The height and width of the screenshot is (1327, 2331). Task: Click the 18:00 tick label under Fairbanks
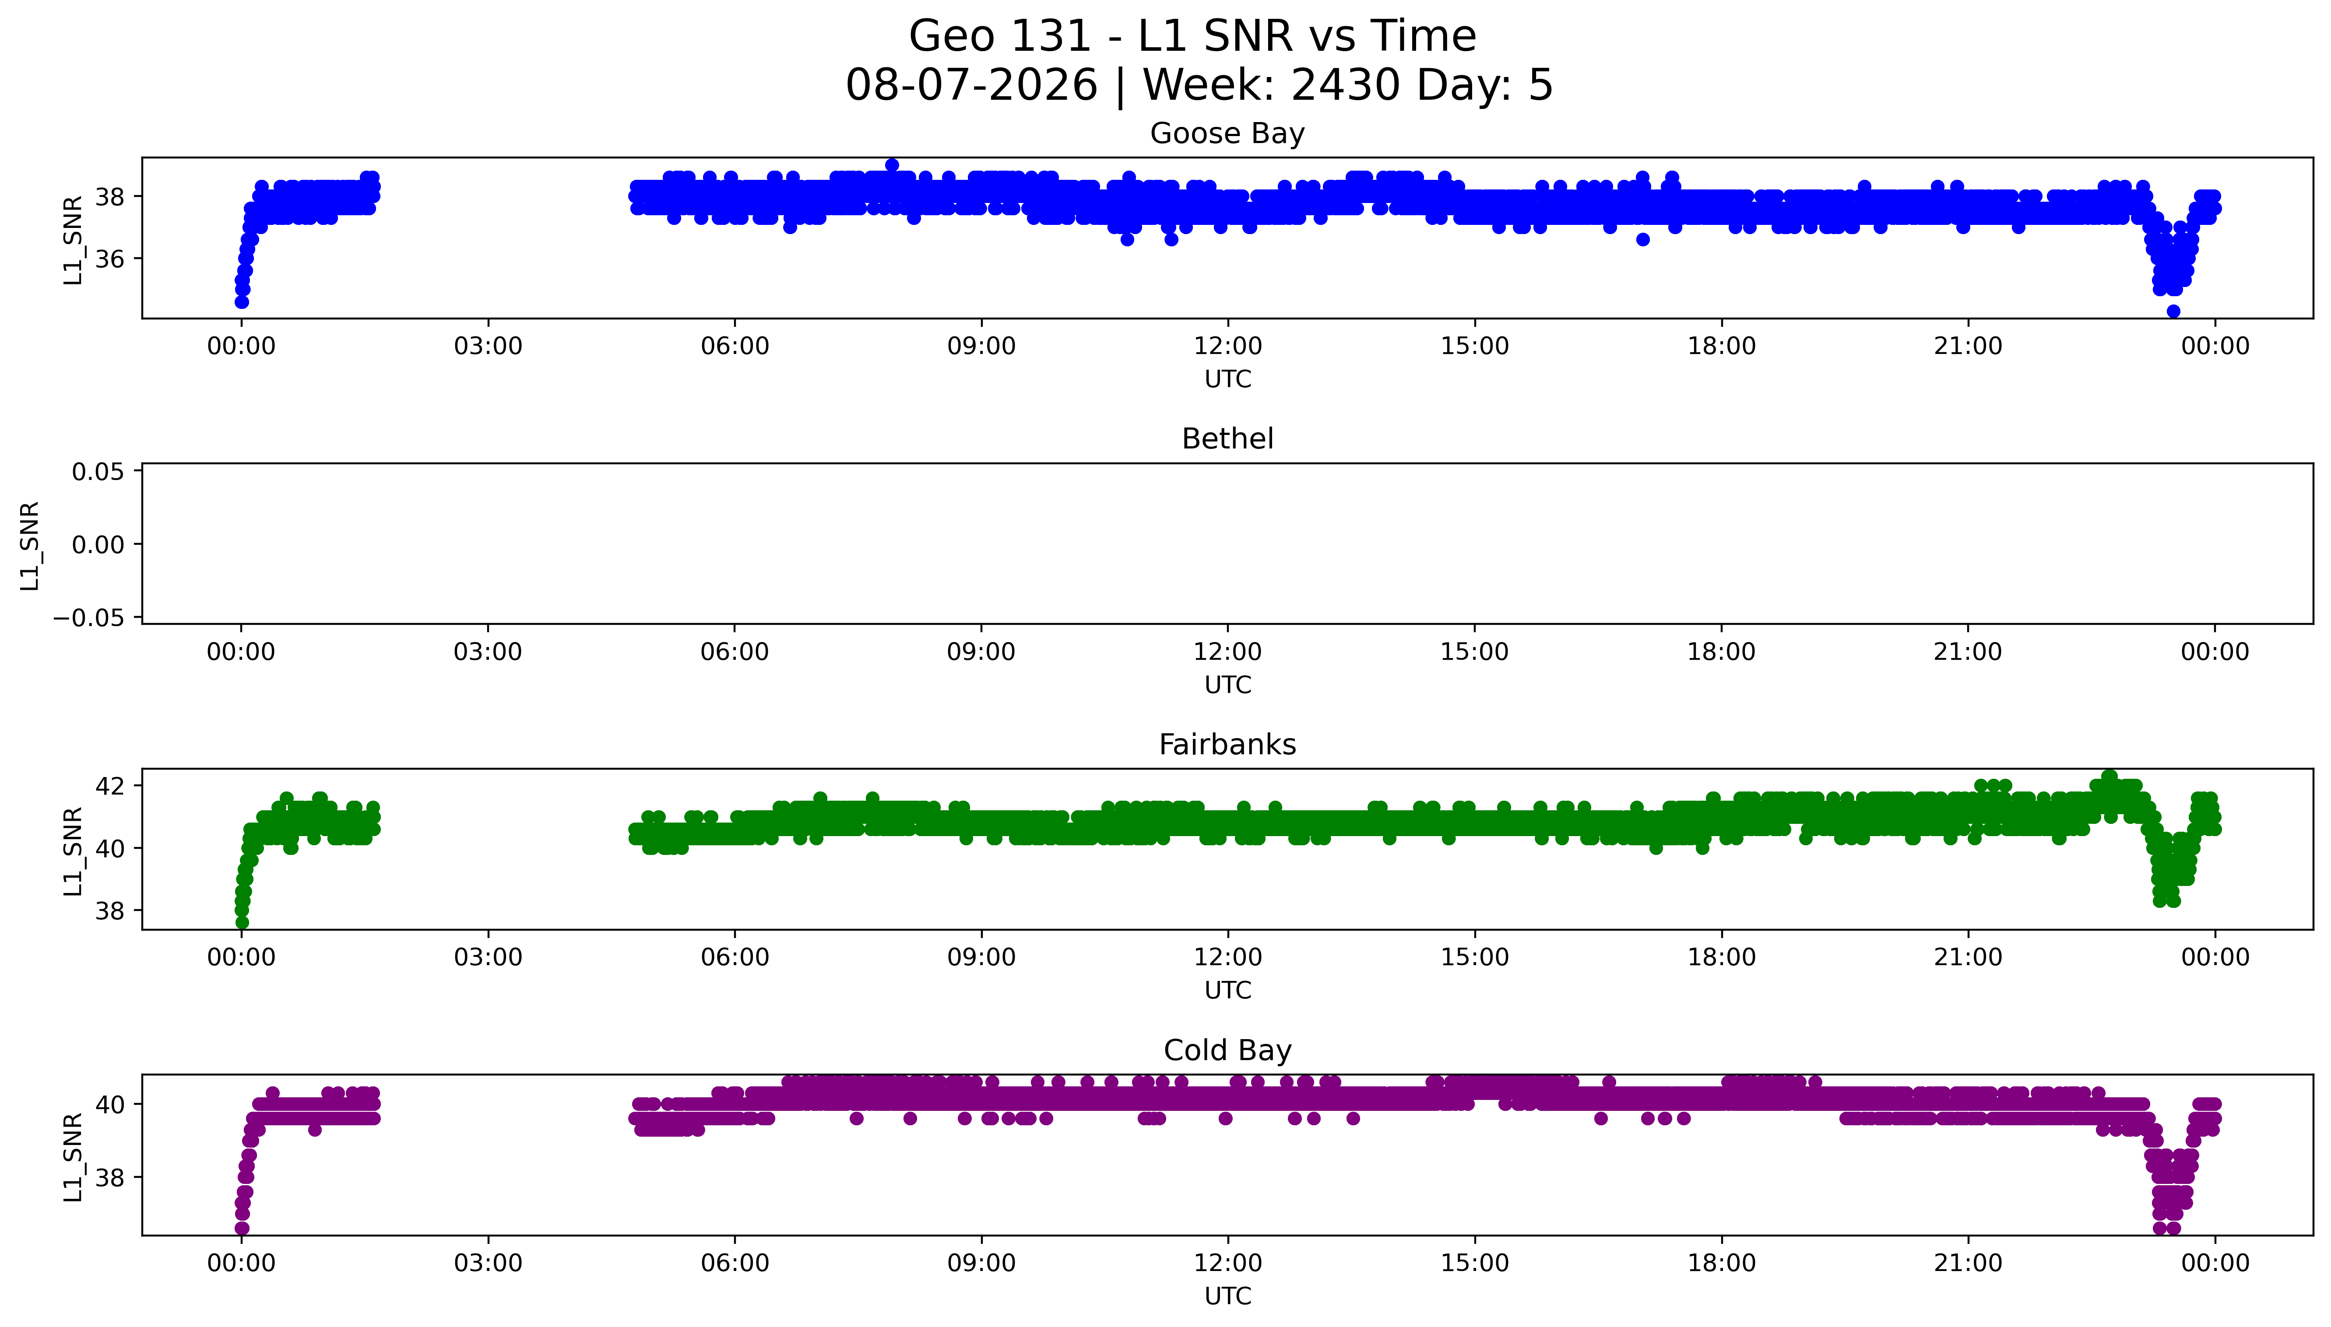tap(1721, 958)
